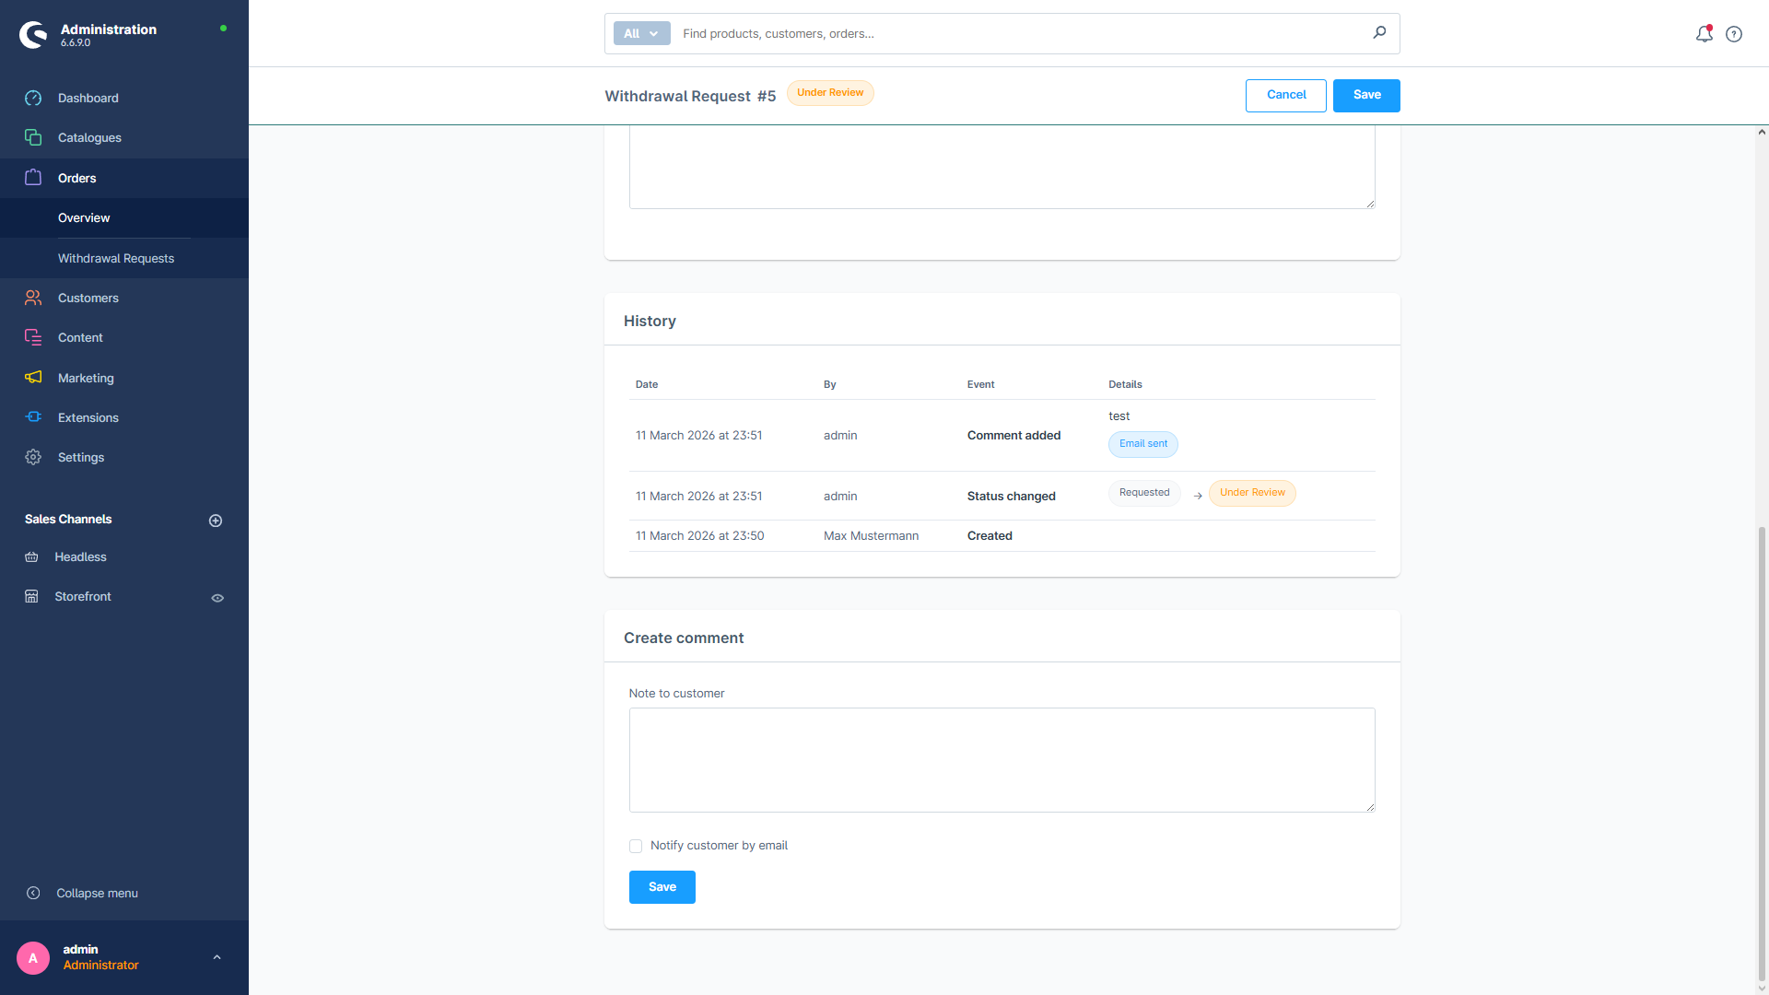Click the Catalogues icon in sidebar
The width and height of the screenshot is (1769, 995).
pyautogui.click(x=33, y=138)
